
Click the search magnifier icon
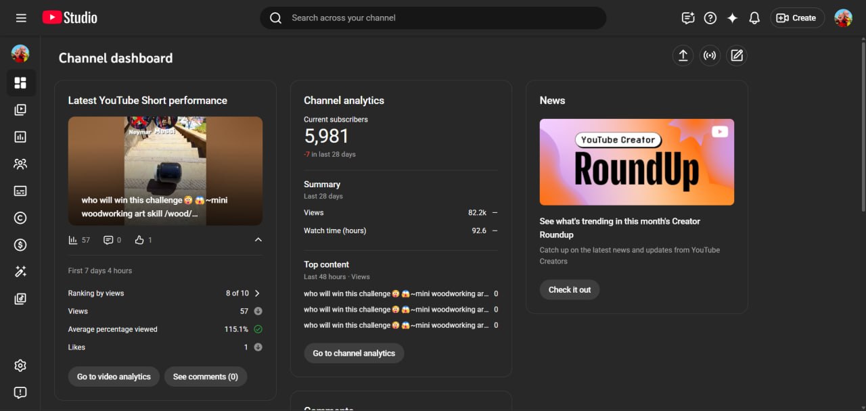tap(275, 18)
